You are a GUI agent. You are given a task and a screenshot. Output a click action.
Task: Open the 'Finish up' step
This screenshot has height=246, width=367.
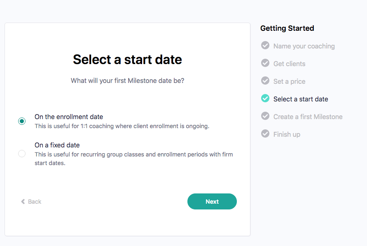[287, 134]
